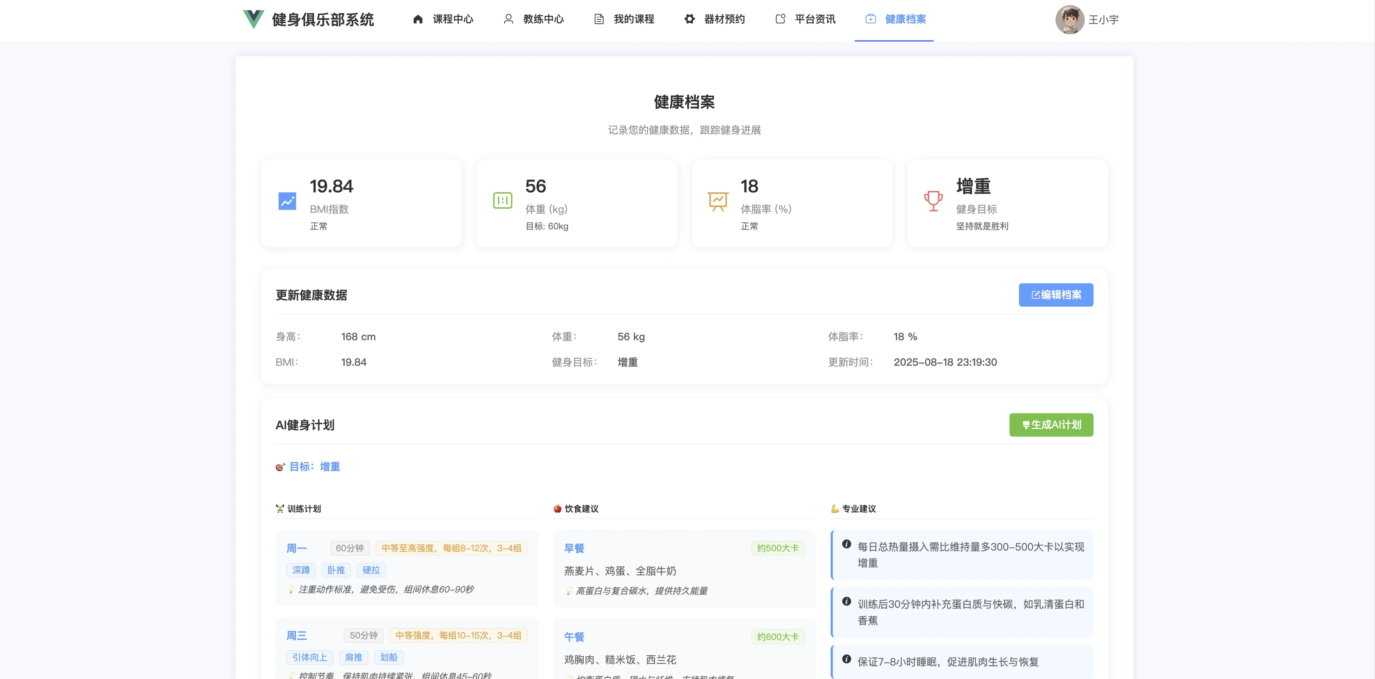
Task: Click the BMI trend chart icon
Action: (287, 201)
